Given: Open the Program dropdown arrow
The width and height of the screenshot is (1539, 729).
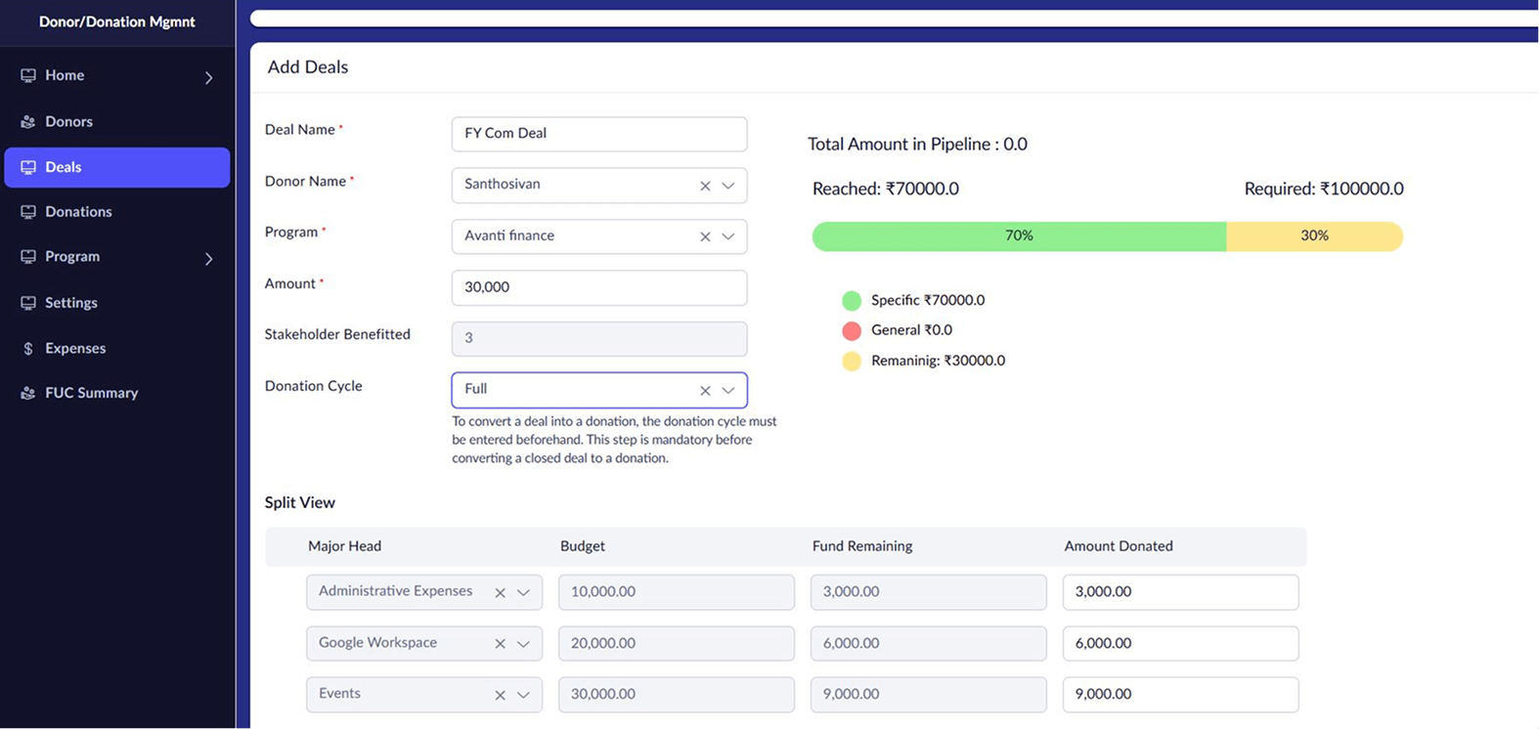Looking at the screenshot, I should pyautogui.click(x=728, y=236).
